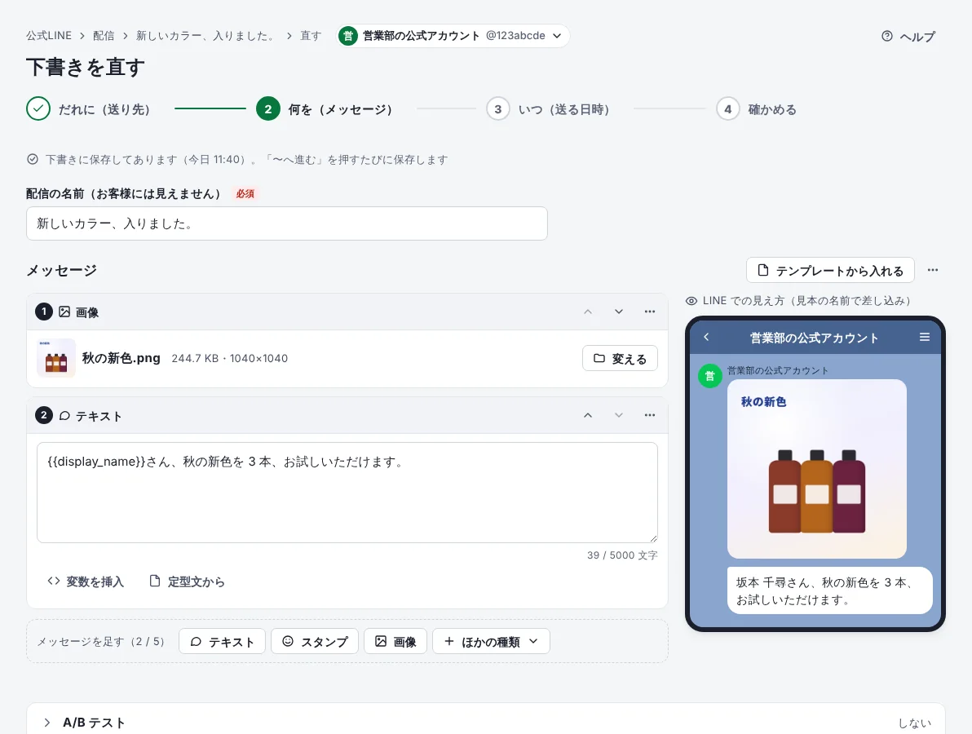Jump to step 4 確かめる
Screen dimensions: 972x734
point(756,109)
